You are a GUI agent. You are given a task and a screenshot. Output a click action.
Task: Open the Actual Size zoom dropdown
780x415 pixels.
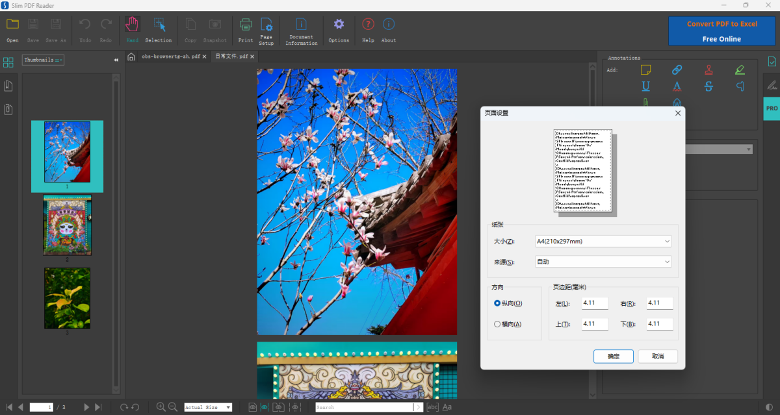coord(207,407)
